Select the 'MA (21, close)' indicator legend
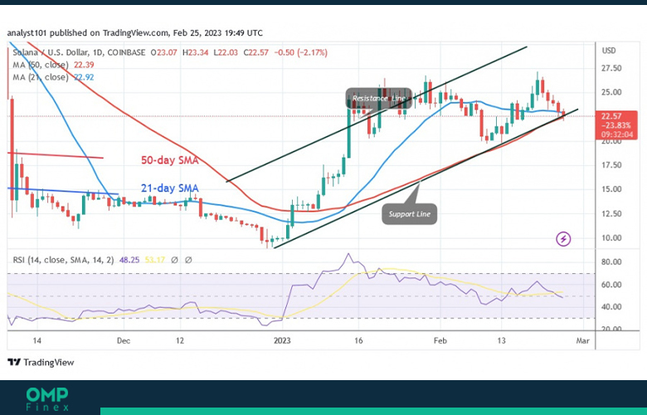This screenshot has width=647, height=415. click(41, 77)
